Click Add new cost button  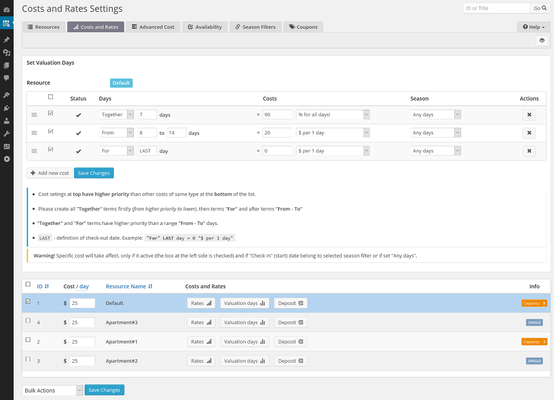50,173
